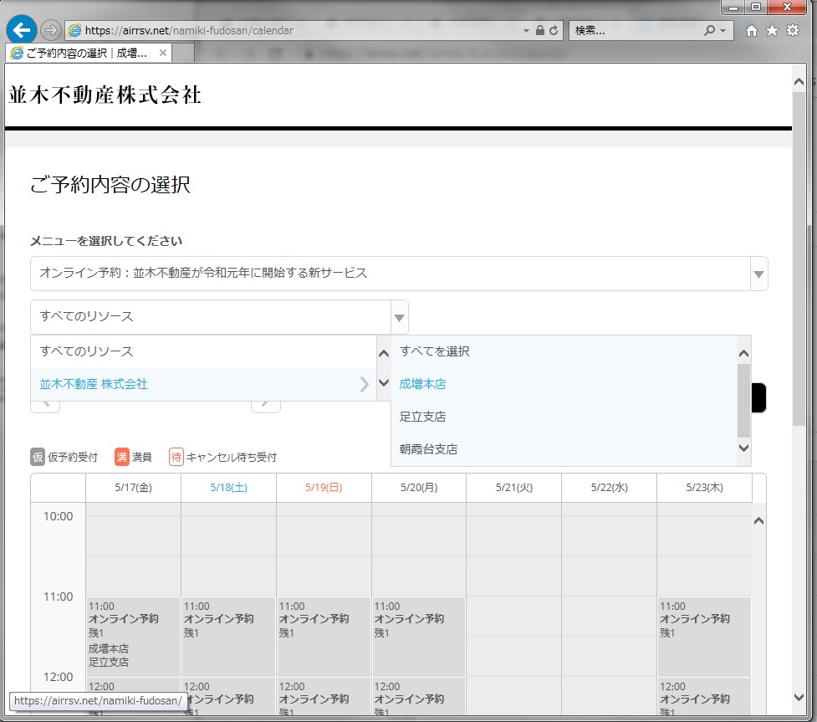Click the 11:00 time label
The width and height of the screenshot is (817, 722).
[x=58, y=597]
